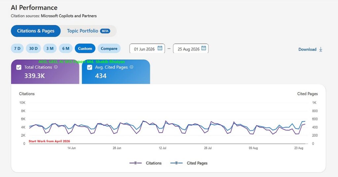This screenshot has width=338, height=177.
Task: Click the Microsoft Copilots and Partners text
Action: pyautogui.click(x=69, y=16)
